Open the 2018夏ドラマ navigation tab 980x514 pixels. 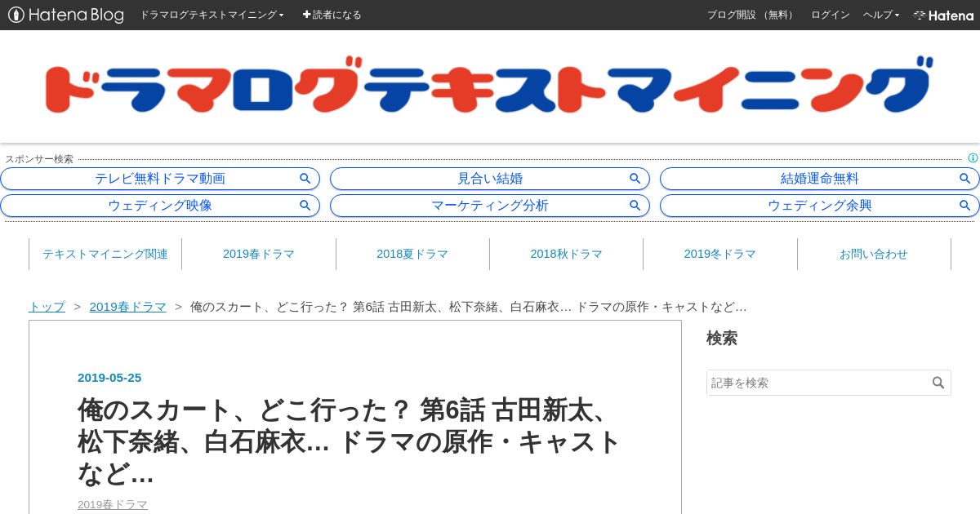412,254
